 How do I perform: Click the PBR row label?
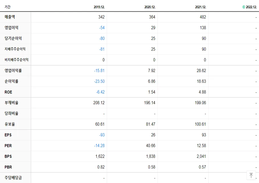pos(8,167)
